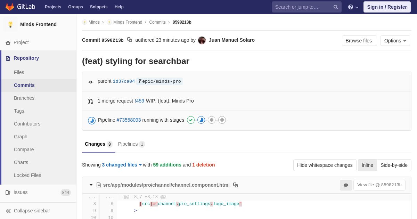Image resolution: width=417 pixels, height=219 pixels.
Task: Click Minds Frontend in the breadcrumb
Action: tap(128, 22)
